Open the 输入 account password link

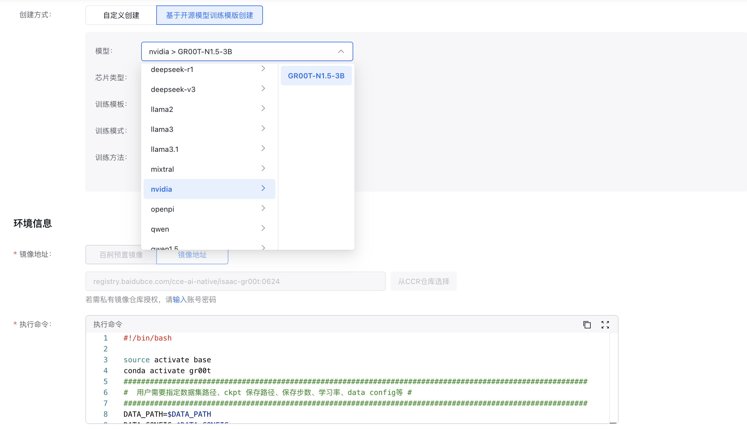(180, 299)
